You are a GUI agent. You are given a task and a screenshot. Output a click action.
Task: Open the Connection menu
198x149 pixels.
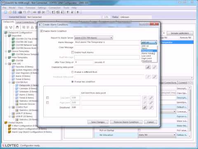(54, 8)
